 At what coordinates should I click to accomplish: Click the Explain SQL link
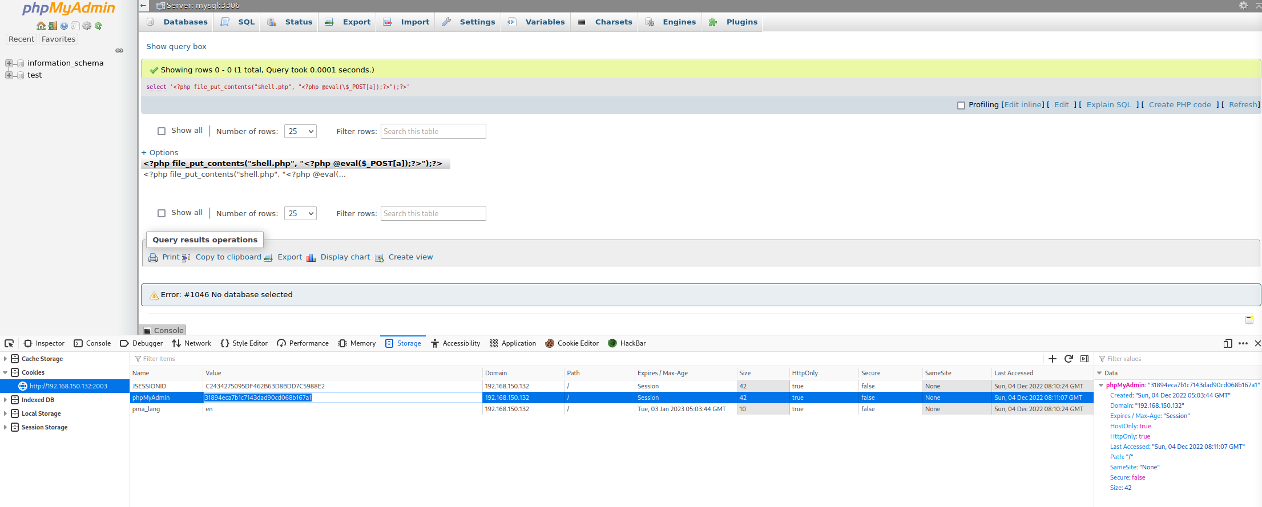(1108, 105)
